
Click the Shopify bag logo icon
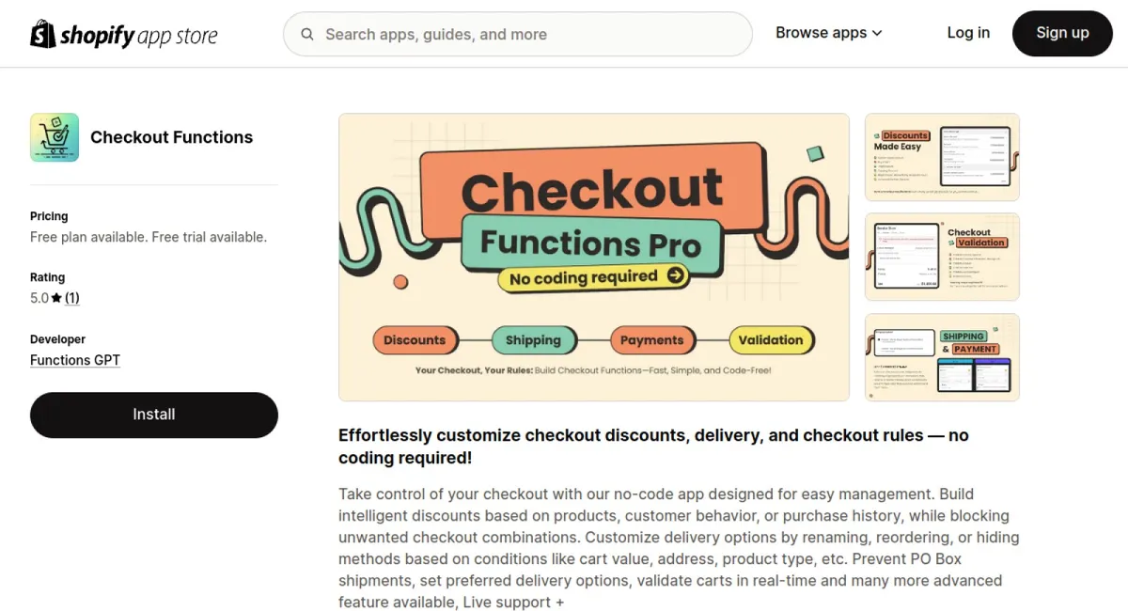[43, 34]
